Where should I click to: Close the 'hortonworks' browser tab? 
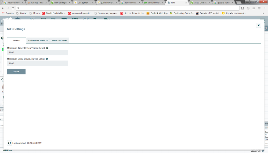pos(139,3)
